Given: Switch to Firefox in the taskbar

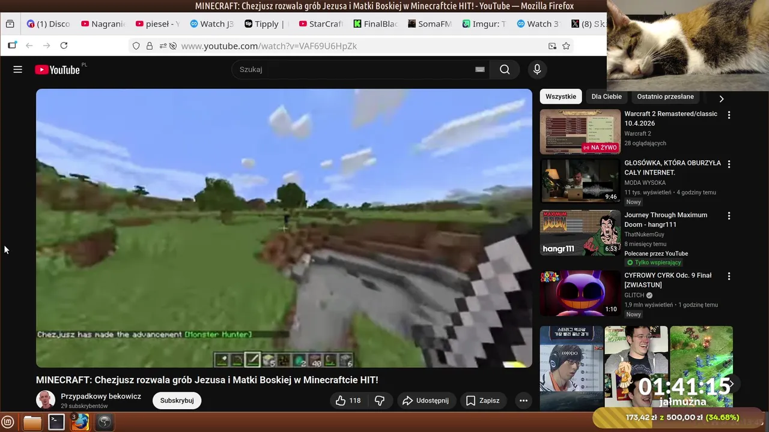Looking at the screenshot, I should (x=80, y=422).
